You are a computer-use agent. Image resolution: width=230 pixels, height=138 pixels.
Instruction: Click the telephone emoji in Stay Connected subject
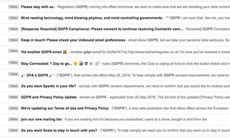click(x=86, y=63)
